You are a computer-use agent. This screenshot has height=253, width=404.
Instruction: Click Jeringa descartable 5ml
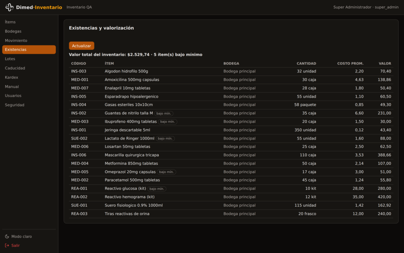pyautogui.click(x=127, y=130)
